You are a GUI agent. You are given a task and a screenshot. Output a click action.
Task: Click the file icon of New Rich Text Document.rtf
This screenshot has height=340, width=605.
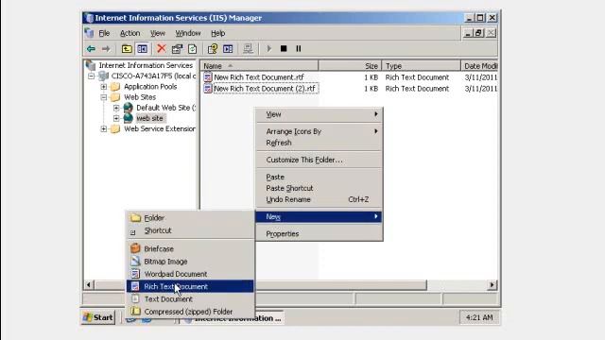coord(208,77)
